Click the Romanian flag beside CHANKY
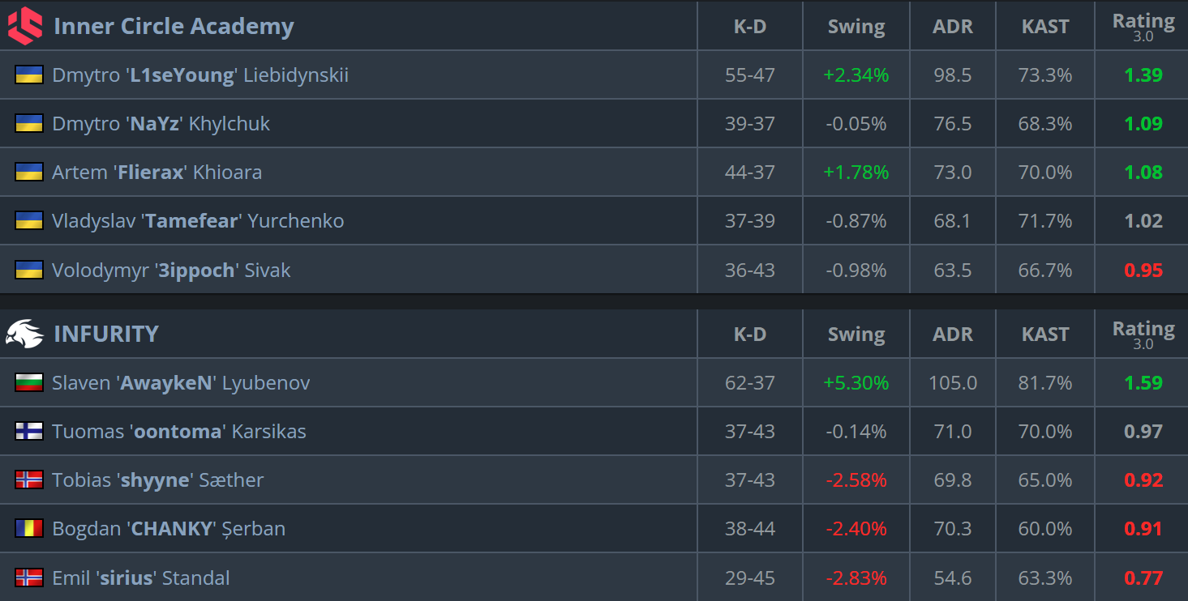The width and height of the screenshot is (1188, 601). pyautogui.click(x=29, y=528)
